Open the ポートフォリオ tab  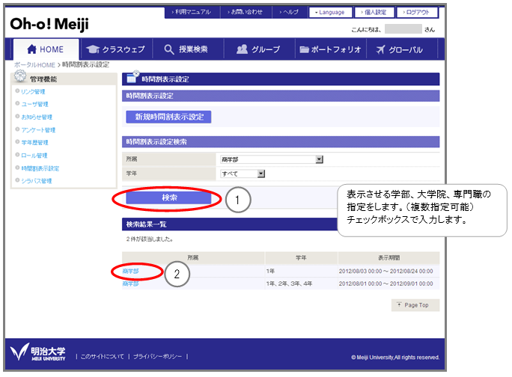pos(331,49)
